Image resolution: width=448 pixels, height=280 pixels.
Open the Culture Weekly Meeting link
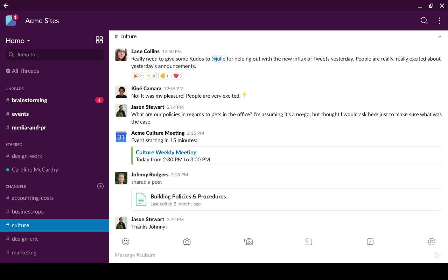coord(166,152)
